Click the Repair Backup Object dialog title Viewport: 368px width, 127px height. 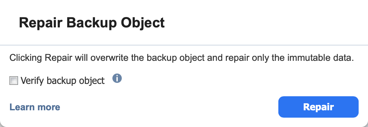[92, 23]
